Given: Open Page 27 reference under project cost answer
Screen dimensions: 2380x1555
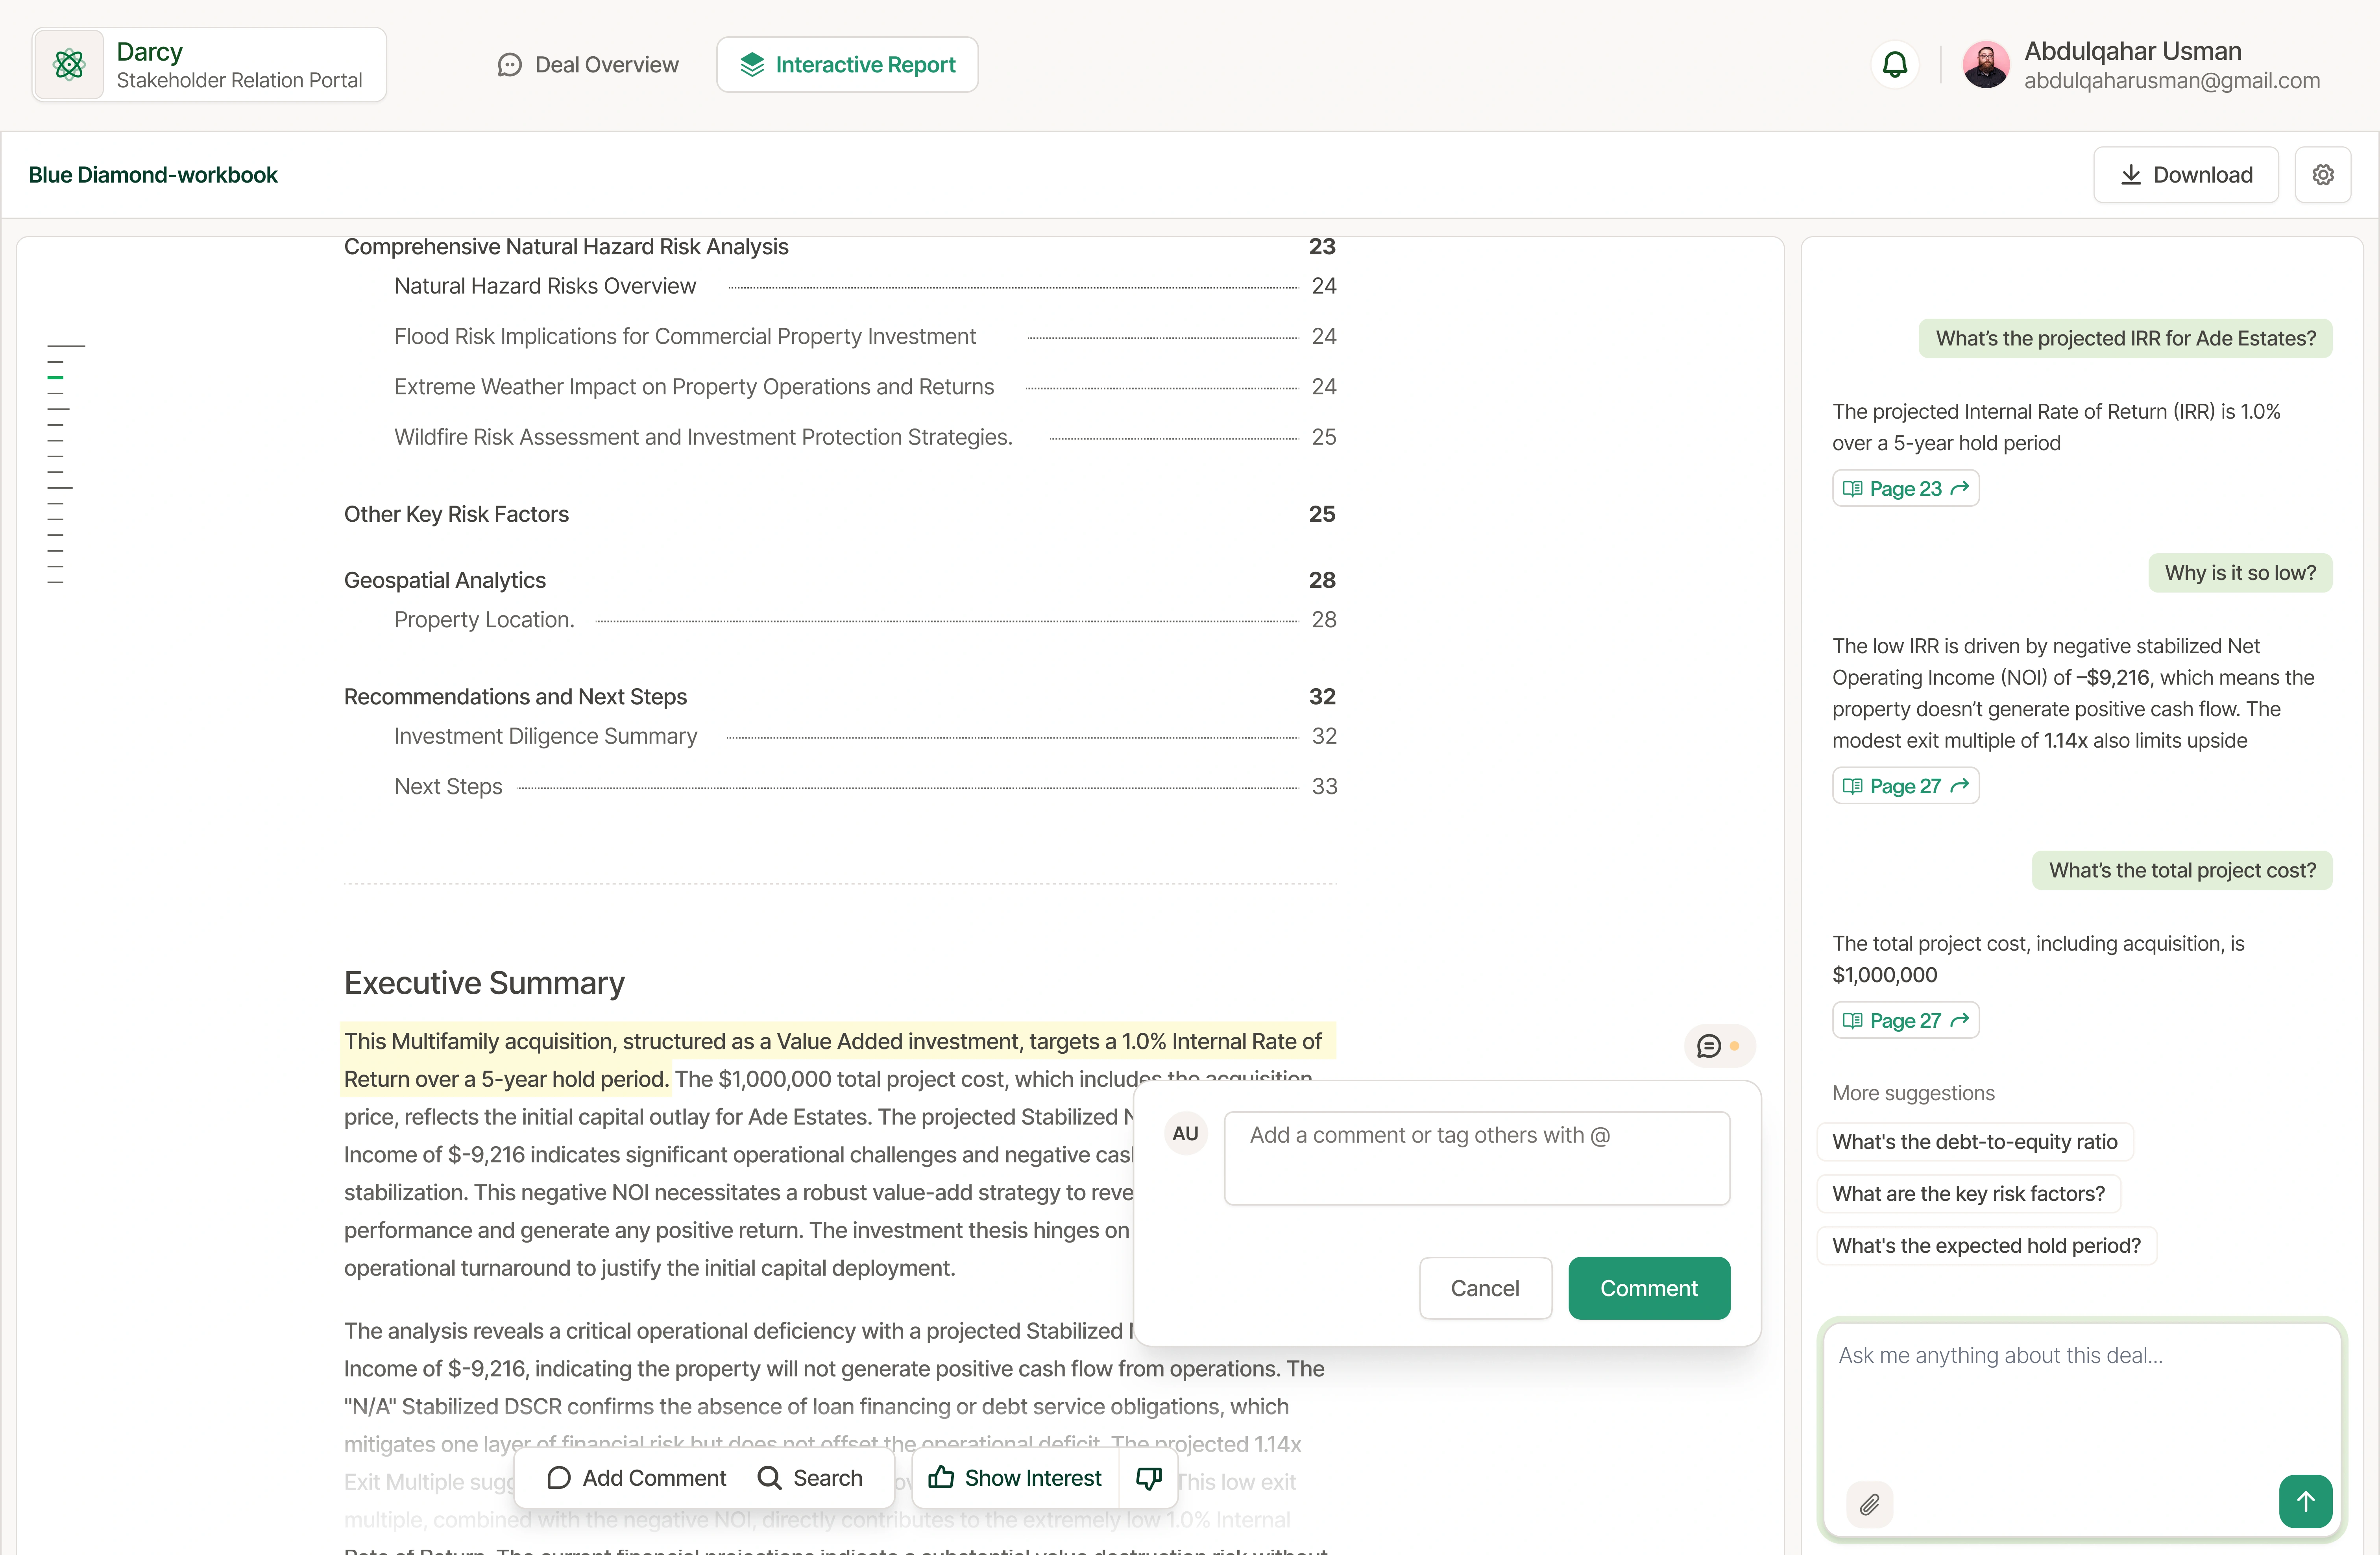Looking at the screenshot, I should (x=1905, y=1020).
